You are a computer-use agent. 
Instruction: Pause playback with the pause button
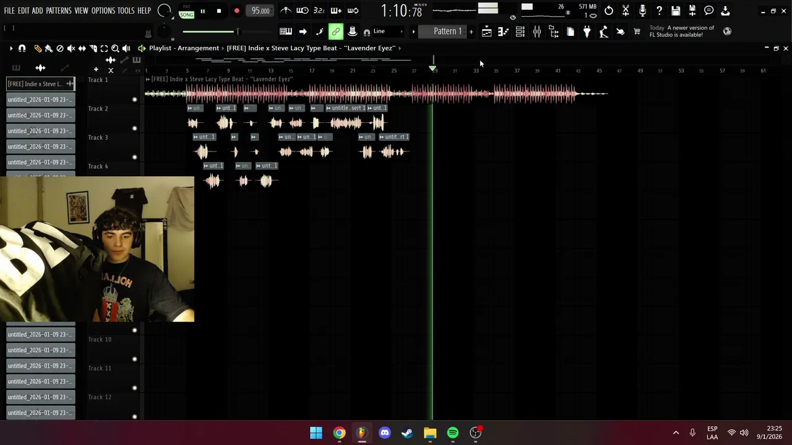click(x=202, y=11)
